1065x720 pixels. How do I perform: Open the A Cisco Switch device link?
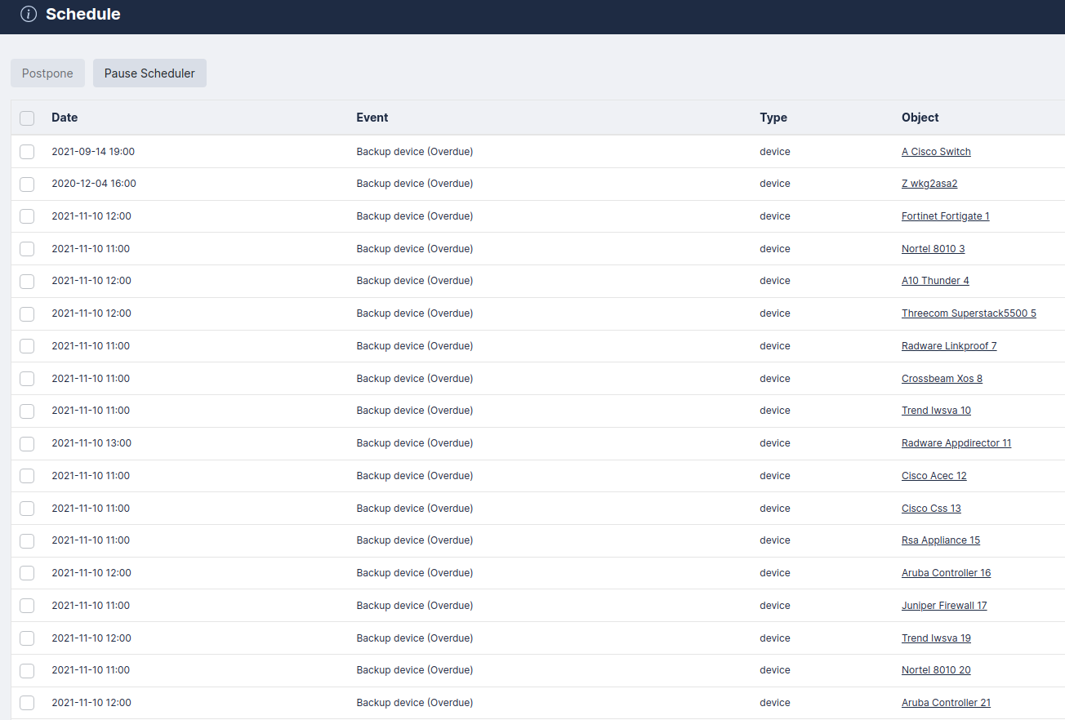(x=936, y=152)
